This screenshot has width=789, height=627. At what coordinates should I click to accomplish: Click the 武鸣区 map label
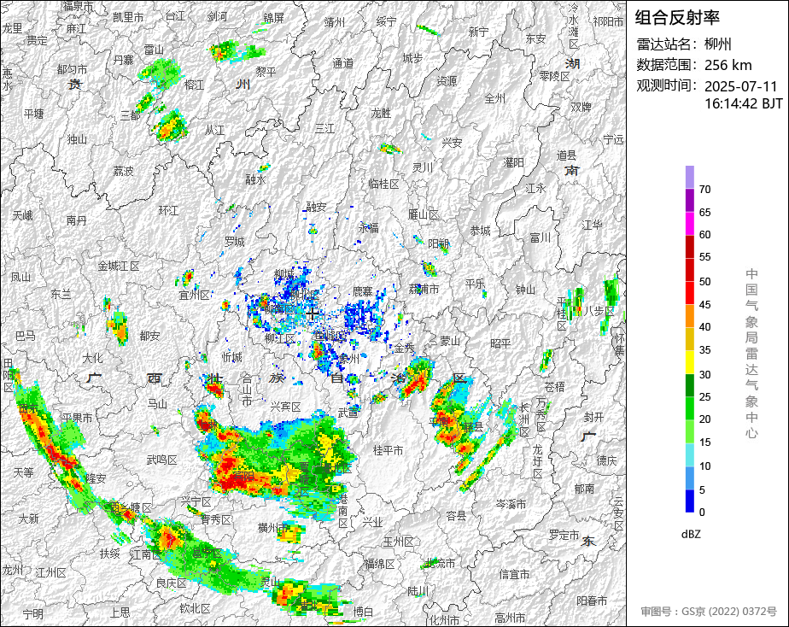click(x=161, y=460)
